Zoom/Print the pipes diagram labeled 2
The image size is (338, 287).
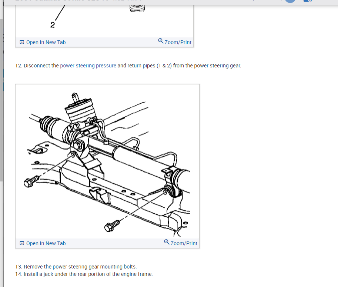coord(175,42)
